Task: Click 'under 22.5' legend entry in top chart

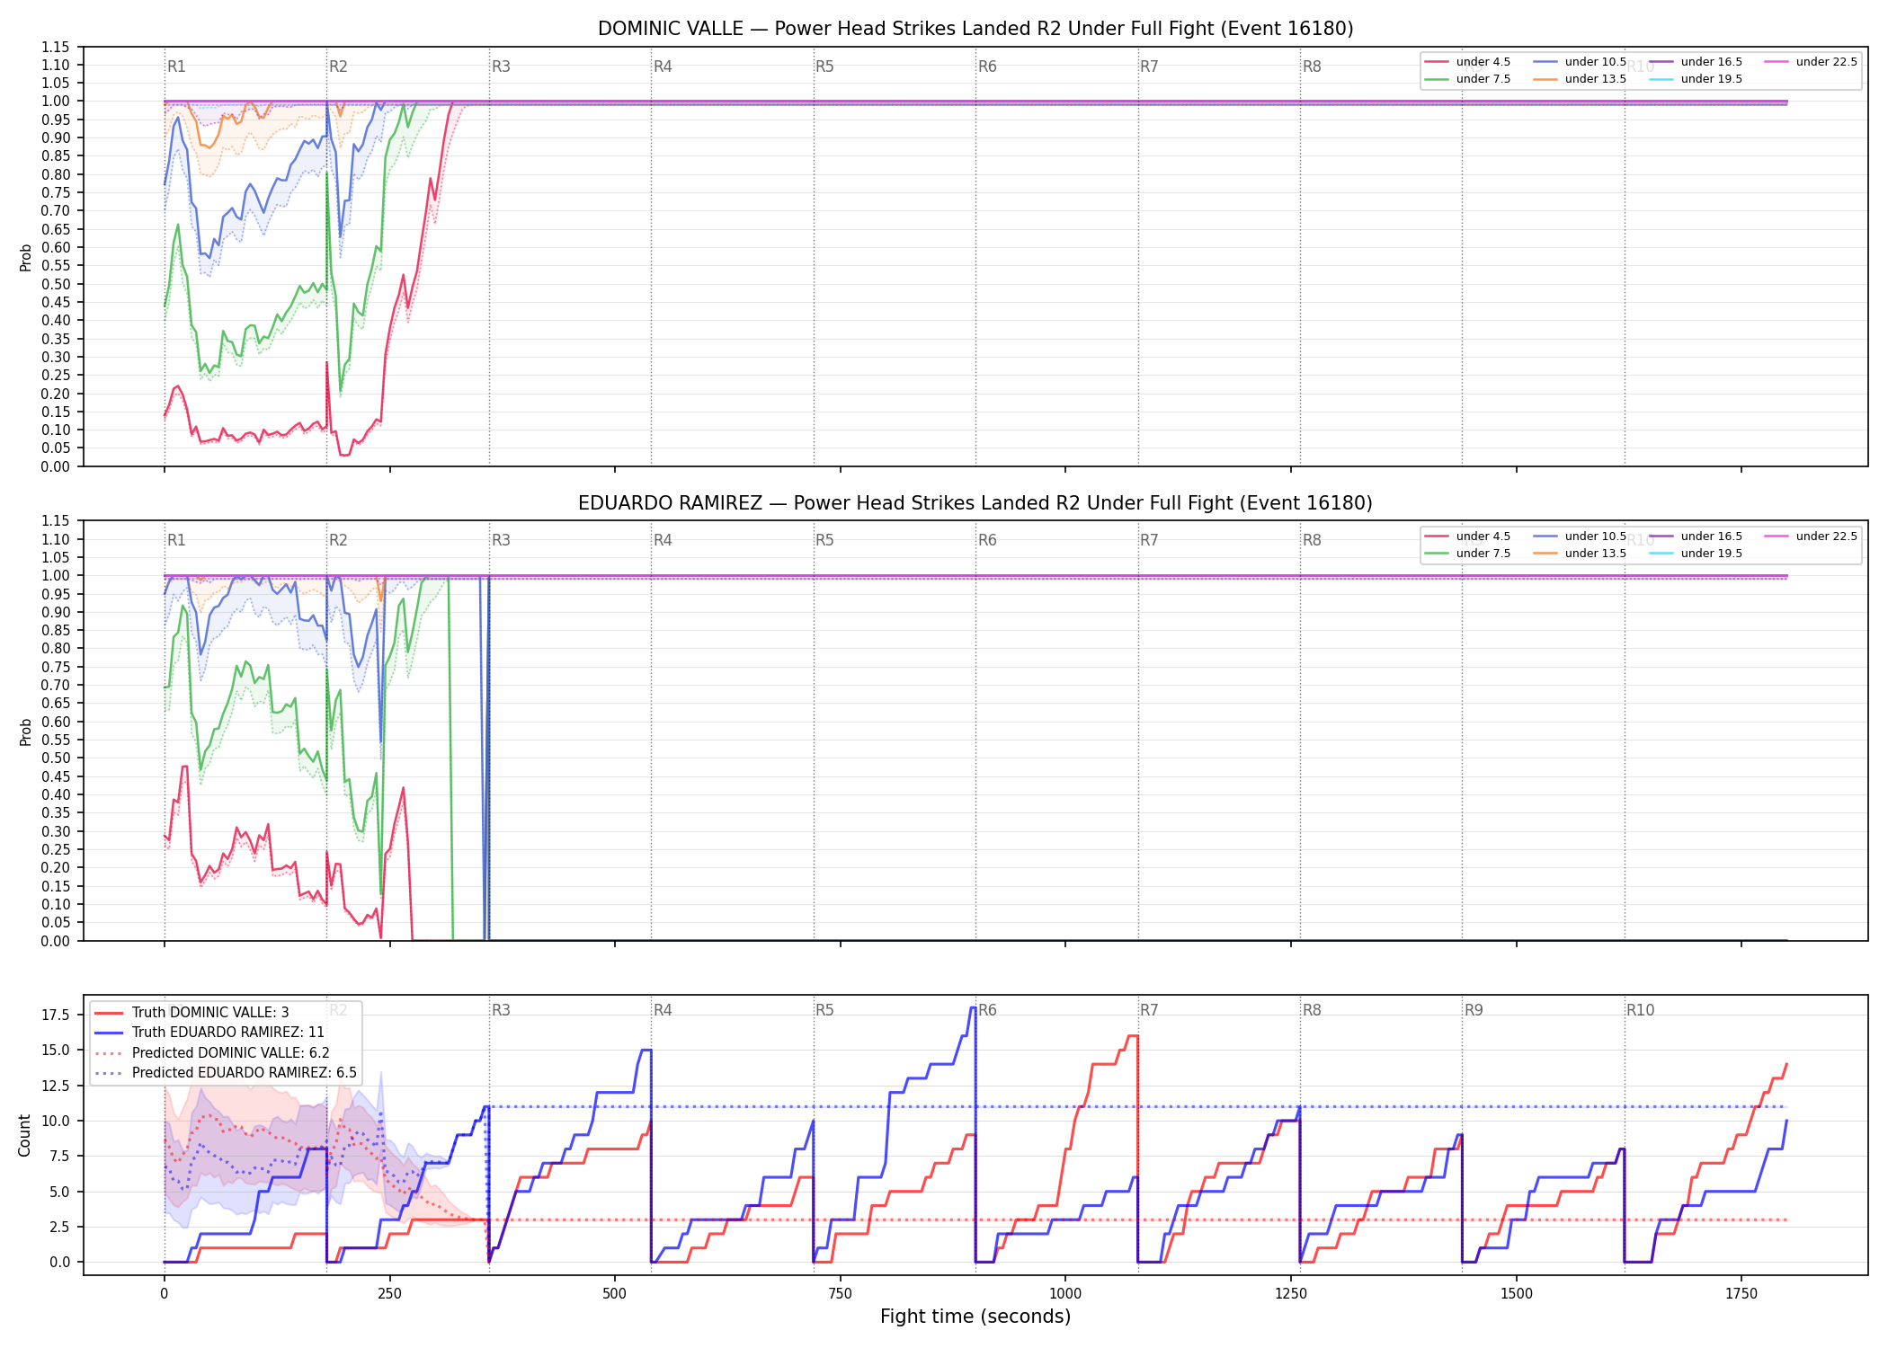Action: [1811, 62]
